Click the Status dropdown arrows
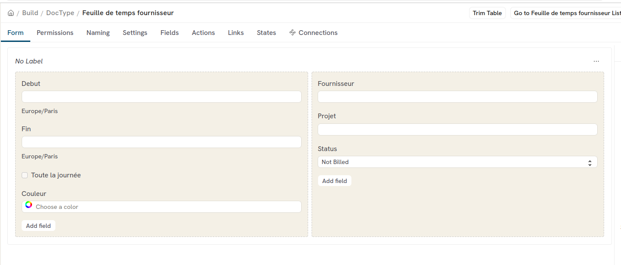Screen dimensions: 621x265 tap(589, 163)
